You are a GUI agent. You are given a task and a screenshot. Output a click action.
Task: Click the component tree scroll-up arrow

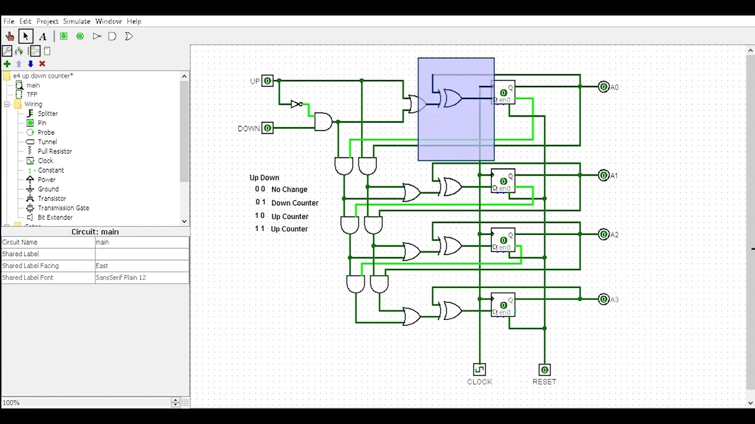[x=185, y=76]
